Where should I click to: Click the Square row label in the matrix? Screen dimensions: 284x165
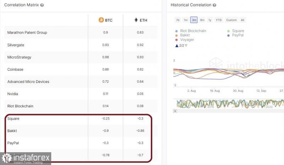(x=13, y=119)
